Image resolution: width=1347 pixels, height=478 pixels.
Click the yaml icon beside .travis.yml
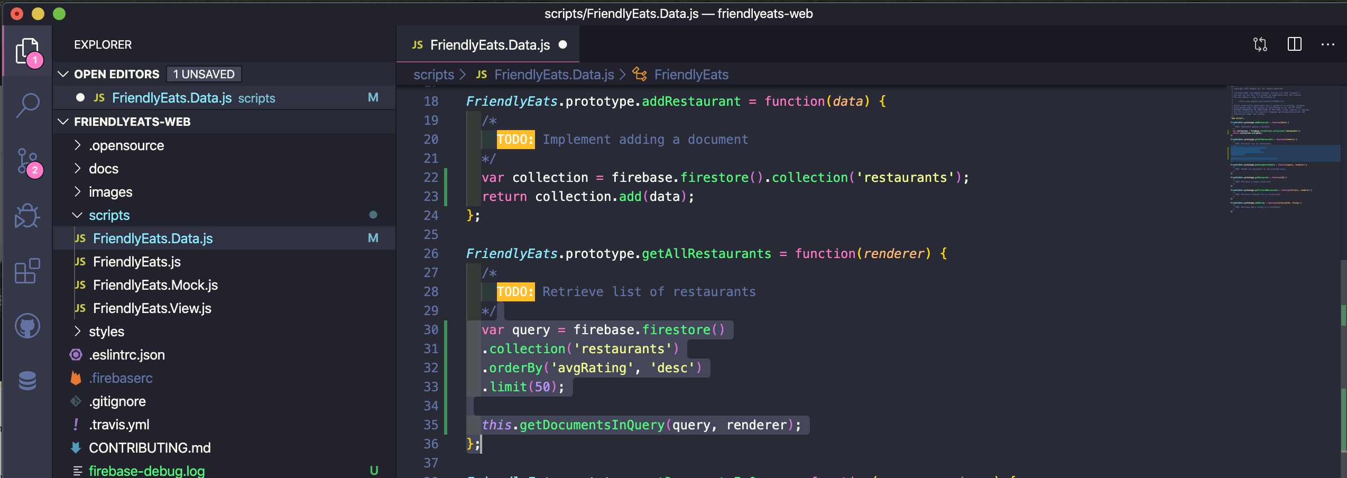(x=76, y=425)
